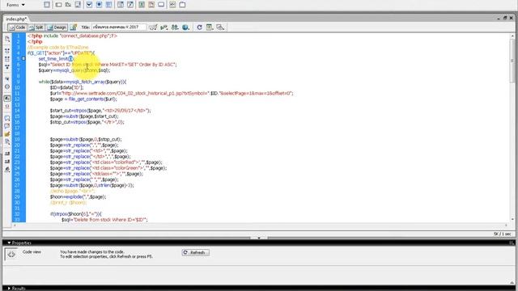Insert a Button form element

(x=161, y=5)
